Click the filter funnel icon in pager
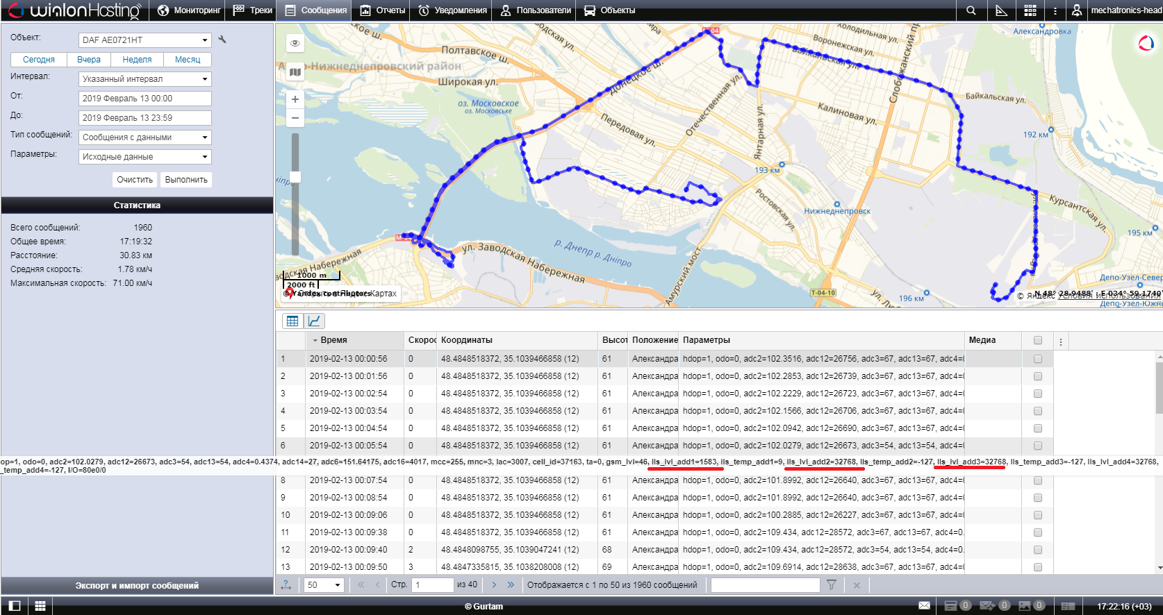The image size is (1163, 615). coord(831,585)
